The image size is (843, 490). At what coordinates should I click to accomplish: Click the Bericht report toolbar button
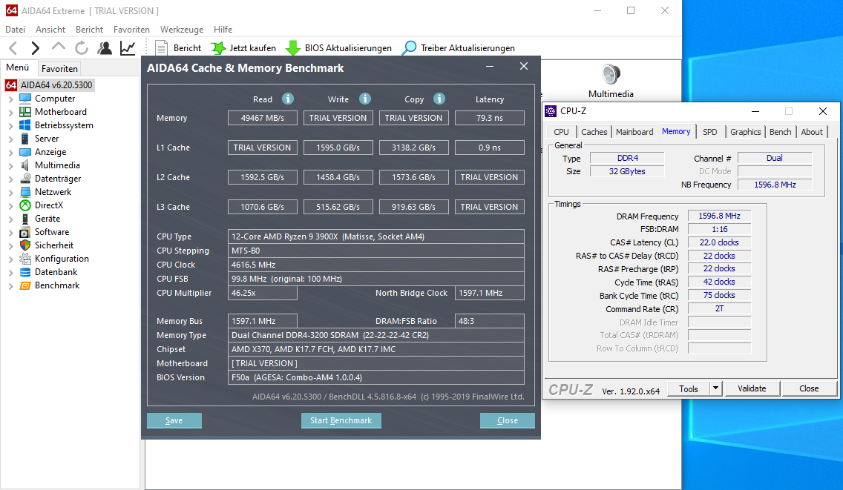click(x=178, y=48)
